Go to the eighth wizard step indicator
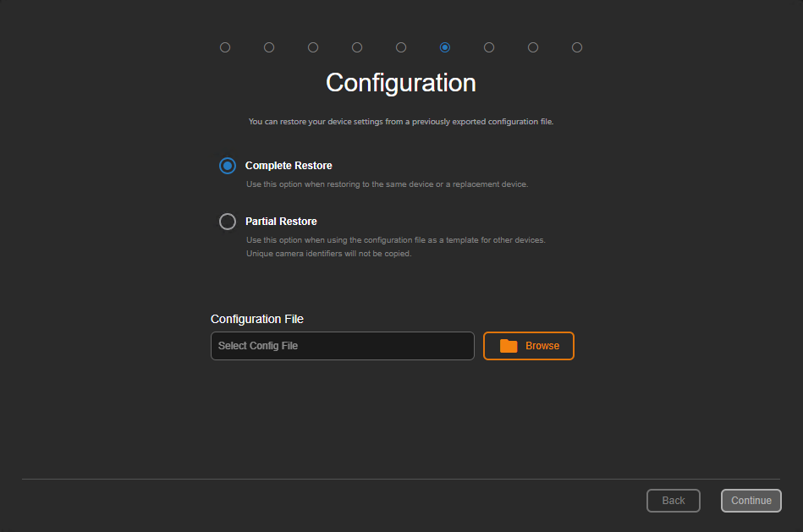 533,47
